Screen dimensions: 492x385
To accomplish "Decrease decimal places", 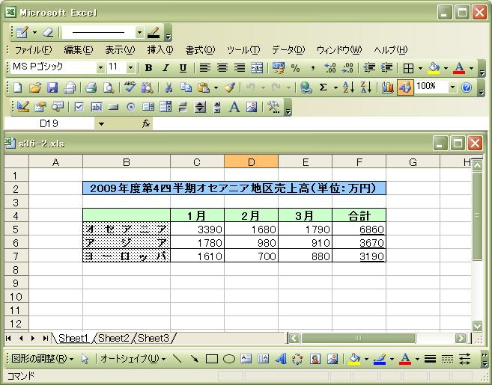I will tap(347, 68).
